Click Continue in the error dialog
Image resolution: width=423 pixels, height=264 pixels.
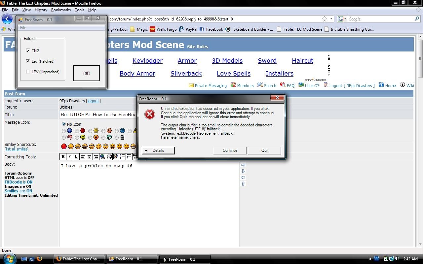pyautogui.click(x=230, y=150)
